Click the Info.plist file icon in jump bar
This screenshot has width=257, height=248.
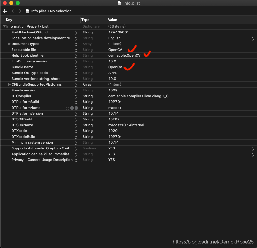pos(28,11)
